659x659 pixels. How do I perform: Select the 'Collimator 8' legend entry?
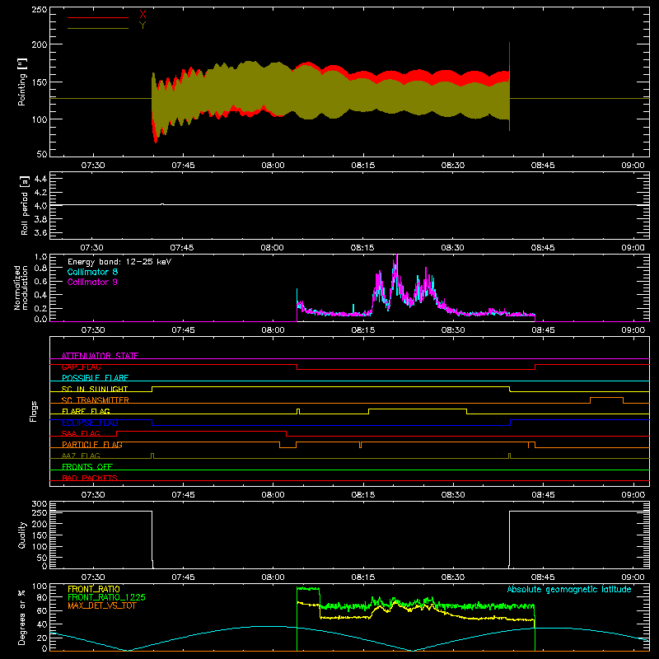pyautogui.click(x=92, y=272)
